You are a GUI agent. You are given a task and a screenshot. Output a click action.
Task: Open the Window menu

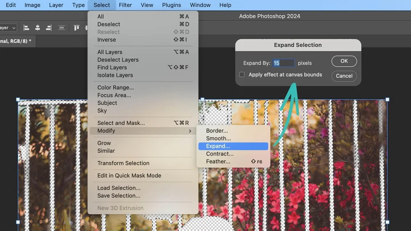[200, 5]
